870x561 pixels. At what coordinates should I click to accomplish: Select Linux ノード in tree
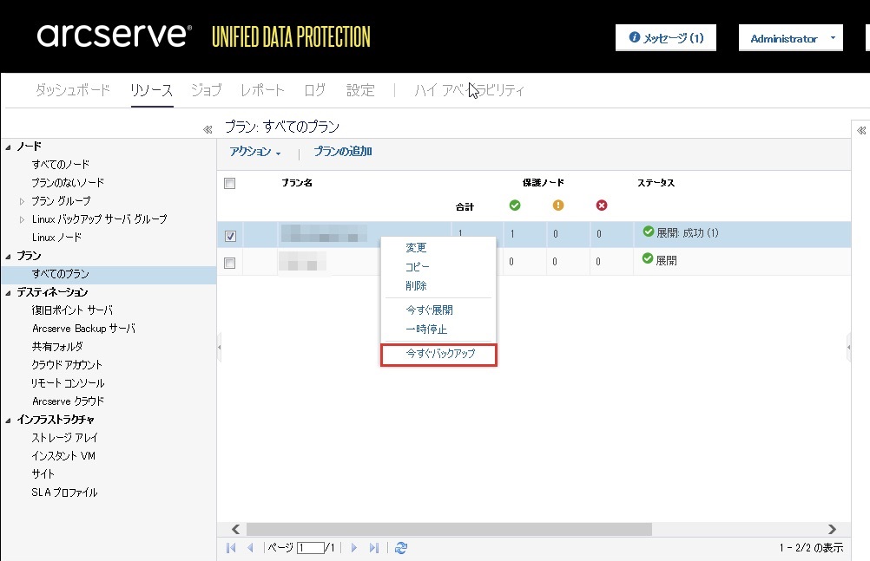pyautogui.click(x=56, y=238)
